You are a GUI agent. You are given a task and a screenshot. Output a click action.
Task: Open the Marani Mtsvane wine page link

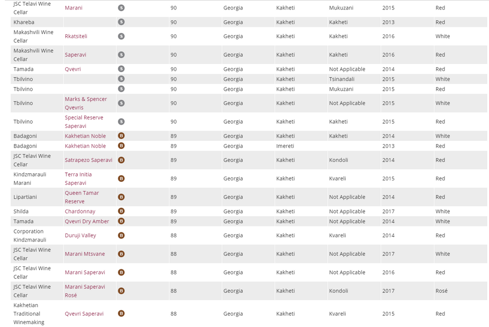click(x=85, y=254)
